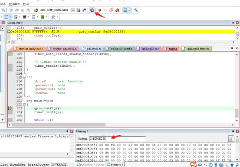Click the Analysis Windows toolbar icon

(33, 17)
